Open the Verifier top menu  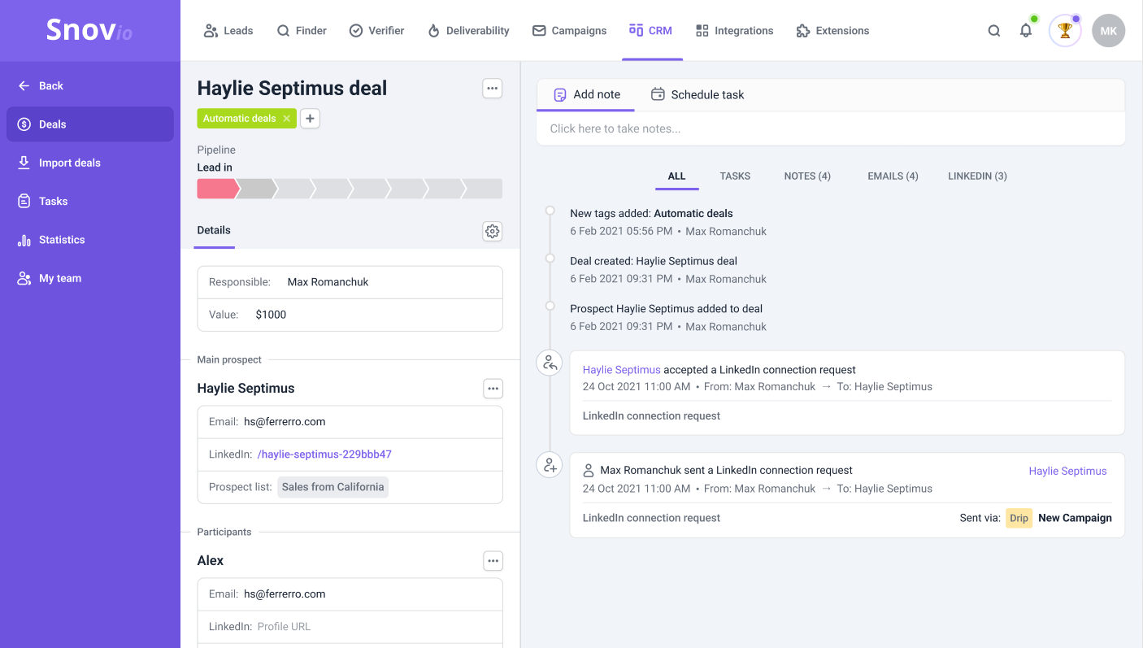376,31
